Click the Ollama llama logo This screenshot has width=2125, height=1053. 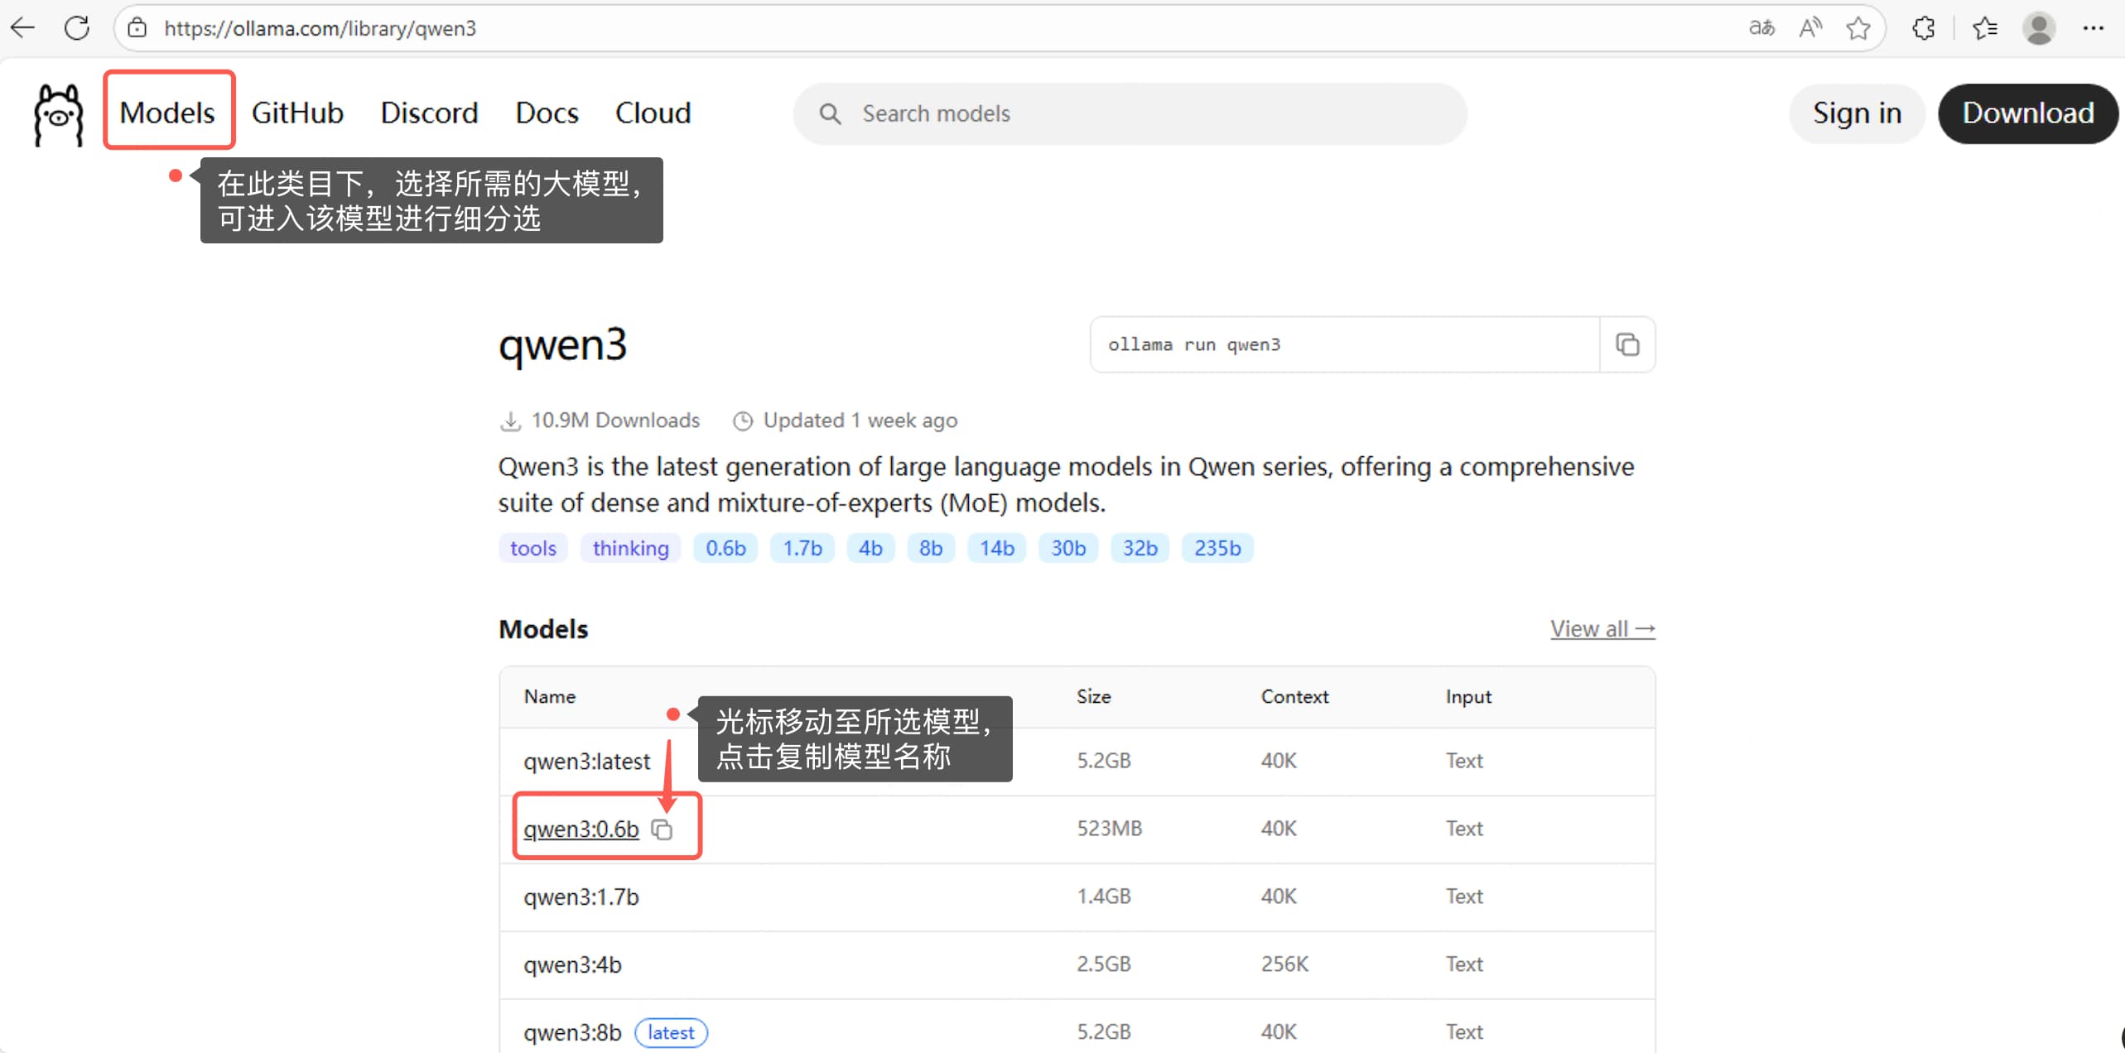click(x=58, y=114)
